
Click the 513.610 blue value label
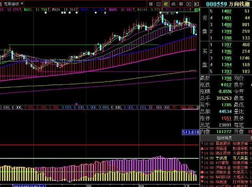click(191, 132)
